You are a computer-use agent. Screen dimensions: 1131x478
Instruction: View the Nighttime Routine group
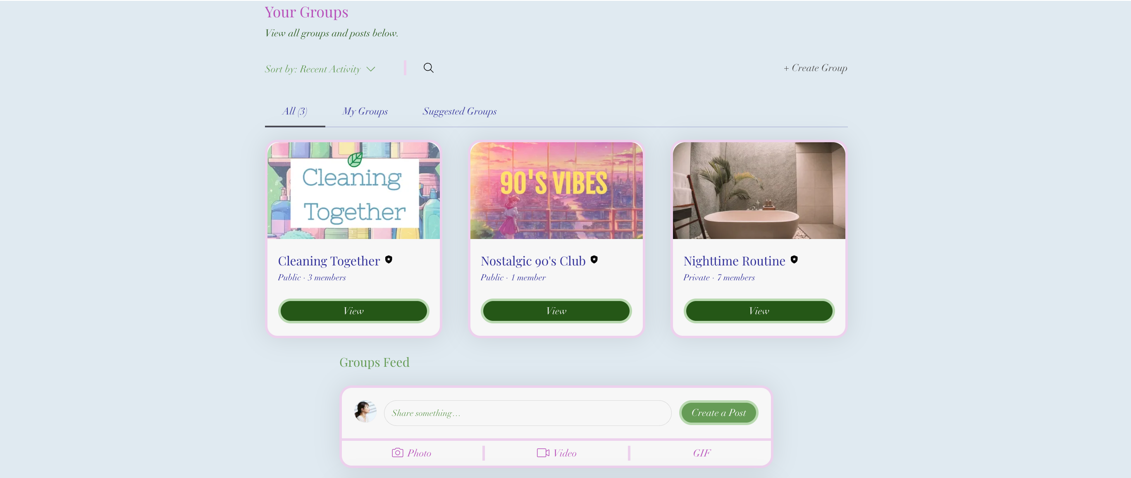point(758,311)
